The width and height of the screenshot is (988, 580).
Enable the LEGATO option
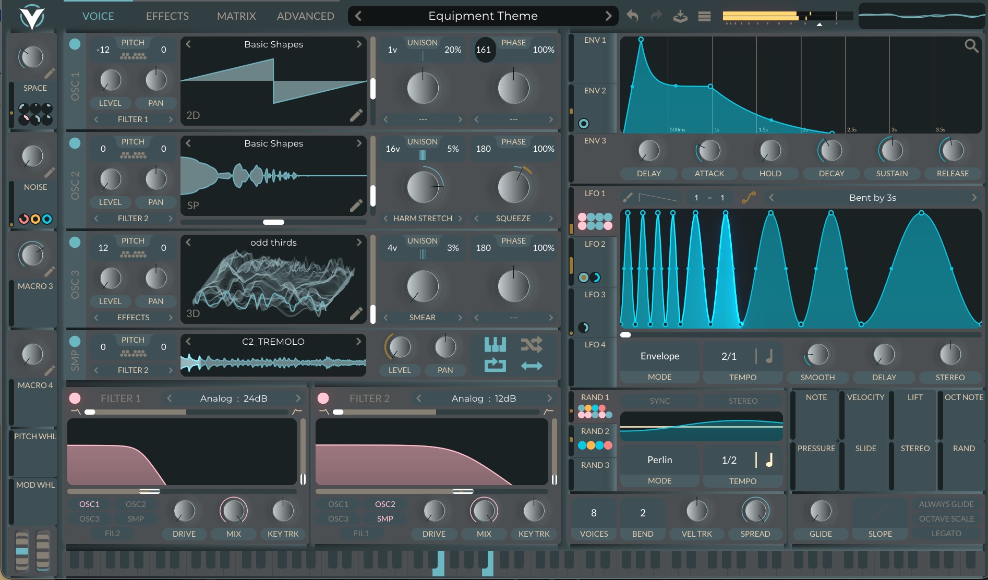pyautogui.click(x=946, y=534)
